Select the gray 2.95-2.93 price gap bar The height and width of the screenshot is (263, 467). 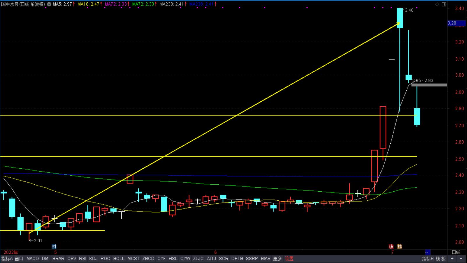[x=429, y=85]
